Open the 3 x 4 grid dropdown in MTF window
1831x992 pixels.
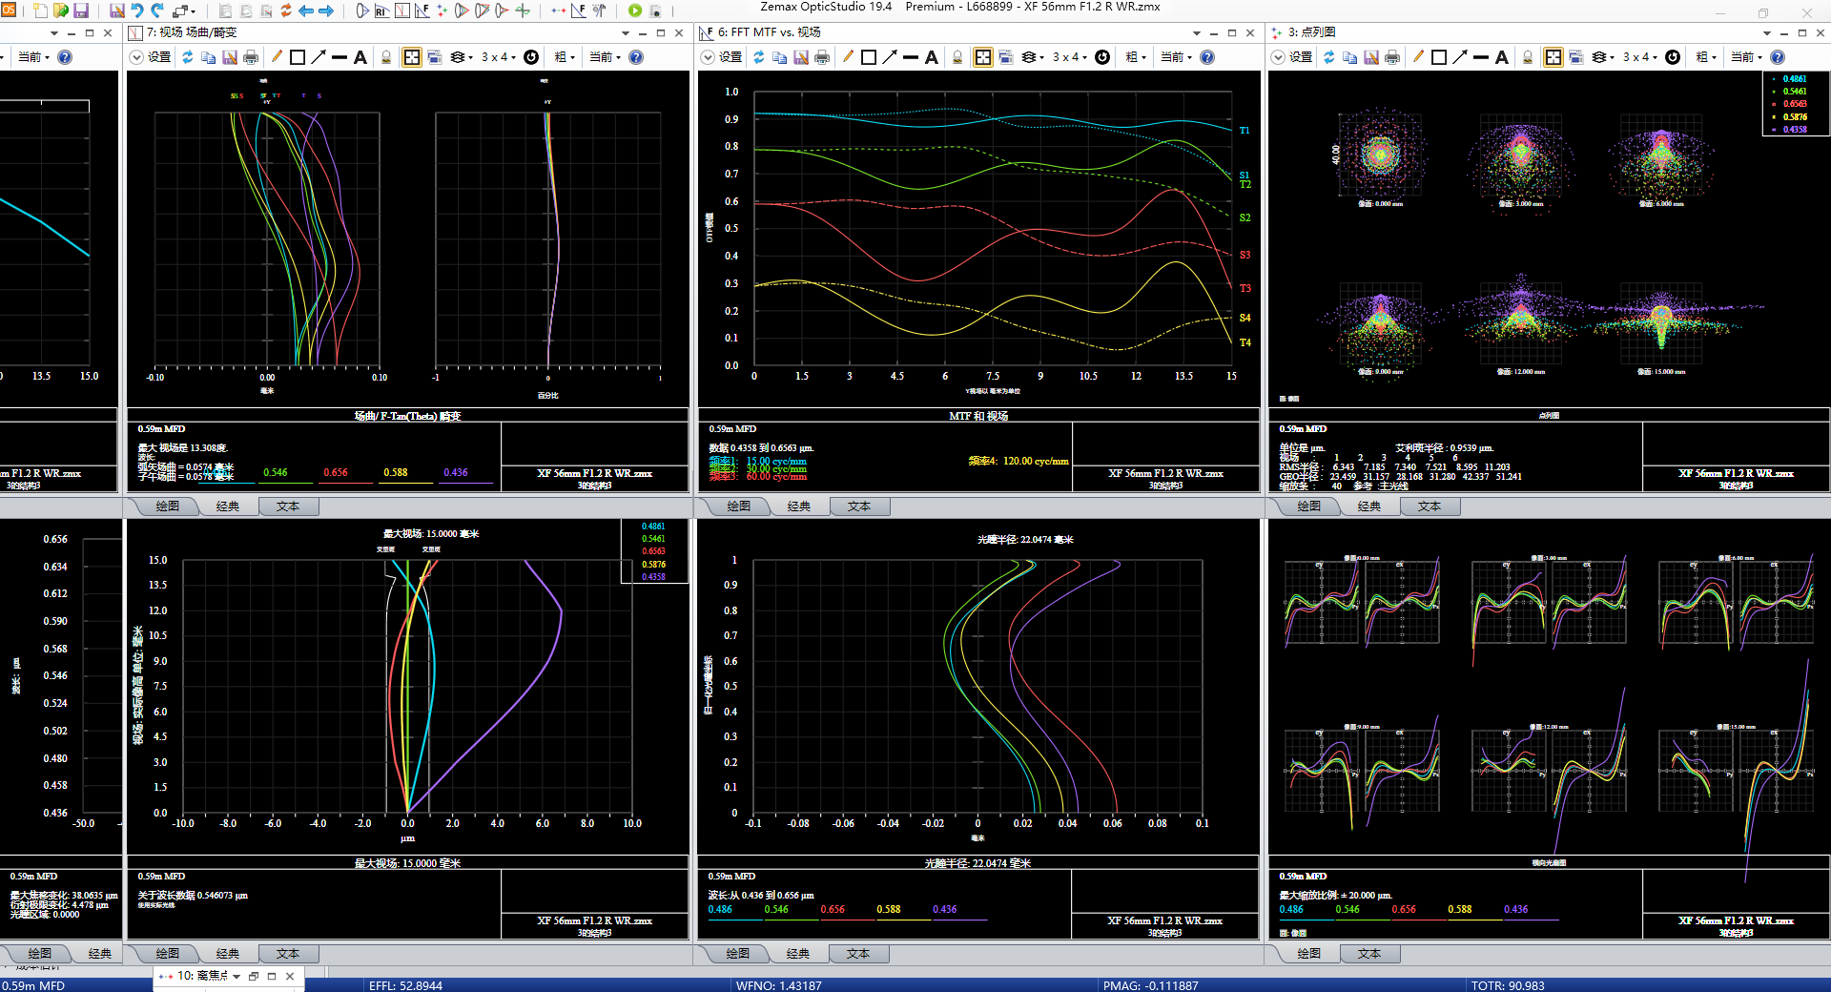[x=1069, y=57]
